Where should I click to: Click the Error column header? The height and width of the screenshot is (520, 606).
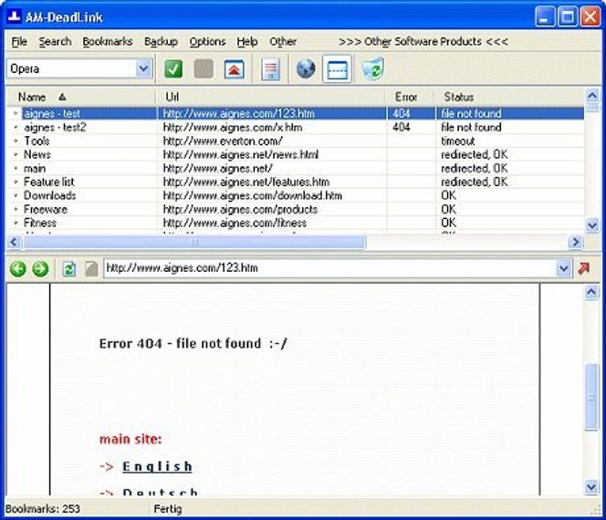click(410, 97)
